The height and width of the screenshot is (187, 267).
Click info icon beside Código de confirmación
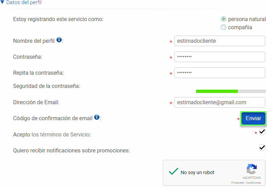[97, 117]
